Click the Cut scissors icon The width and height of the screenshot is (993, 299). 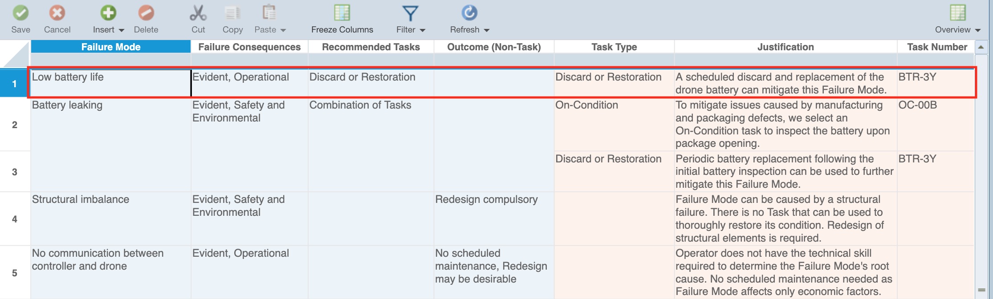(198, 13)
